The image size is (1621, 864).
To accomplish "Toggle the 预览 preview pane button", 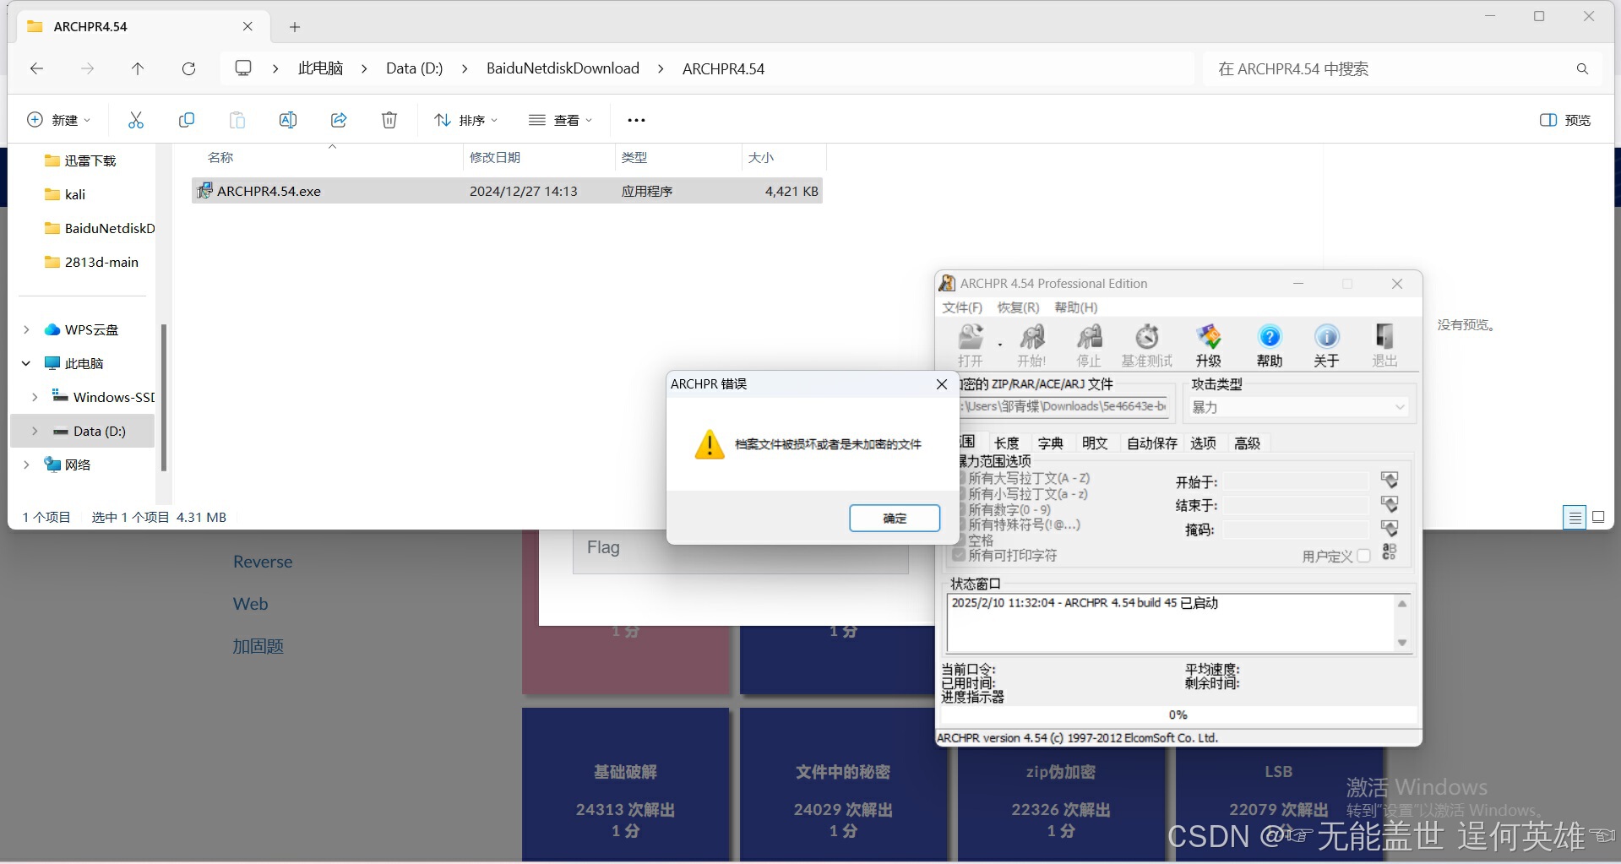I will (1565, 120).
